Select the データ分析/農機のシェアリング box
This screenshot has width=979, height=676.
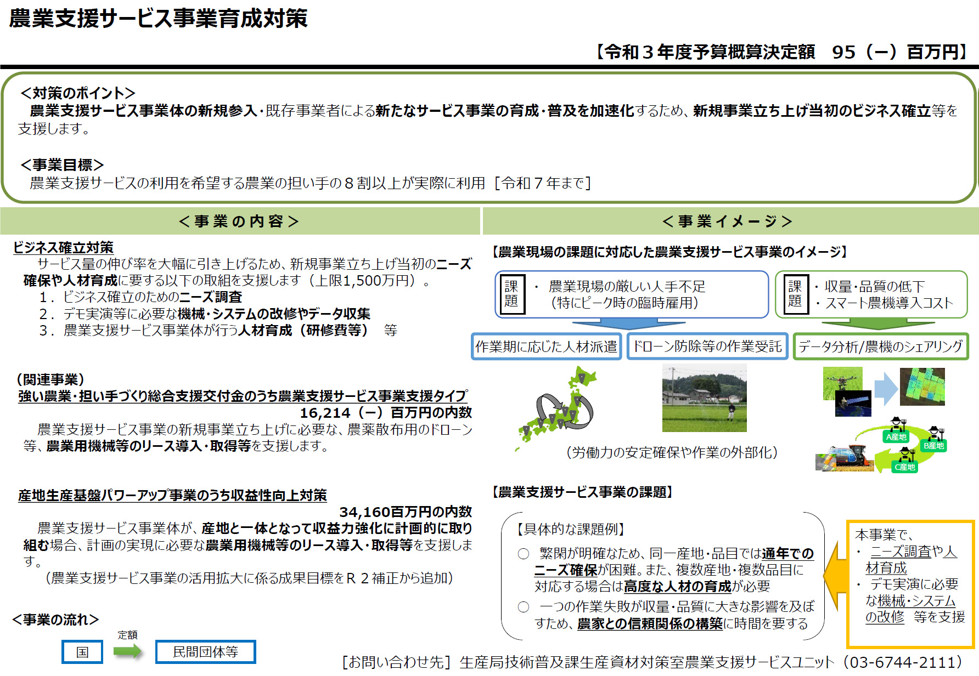coord(880,346)
